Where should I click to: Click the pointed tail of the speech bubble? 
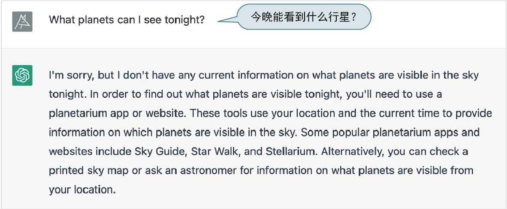pyautogui.click(x=225, y=20)
